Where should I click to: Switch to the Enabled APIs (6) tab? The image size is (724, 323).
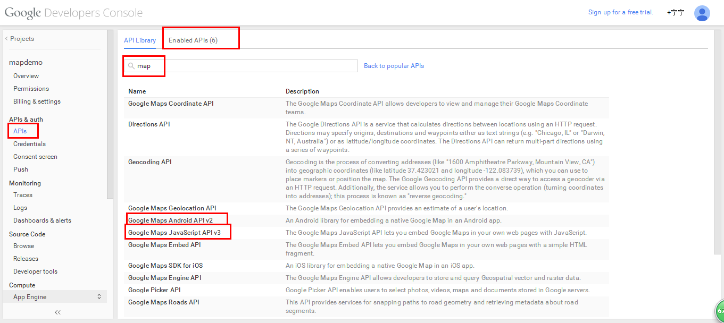[193, 40]
